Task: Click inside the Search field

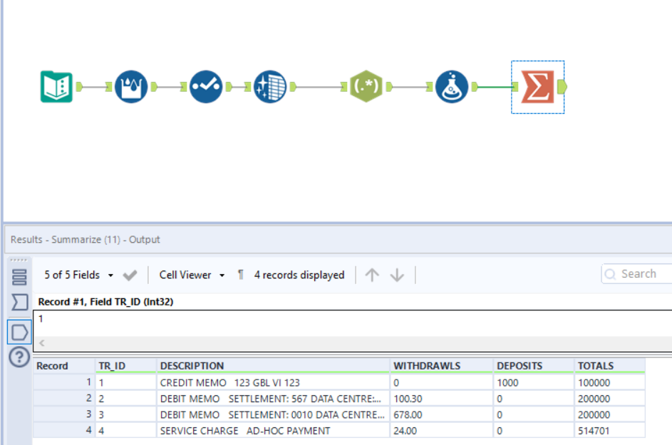Action: (x=638, y=273)
